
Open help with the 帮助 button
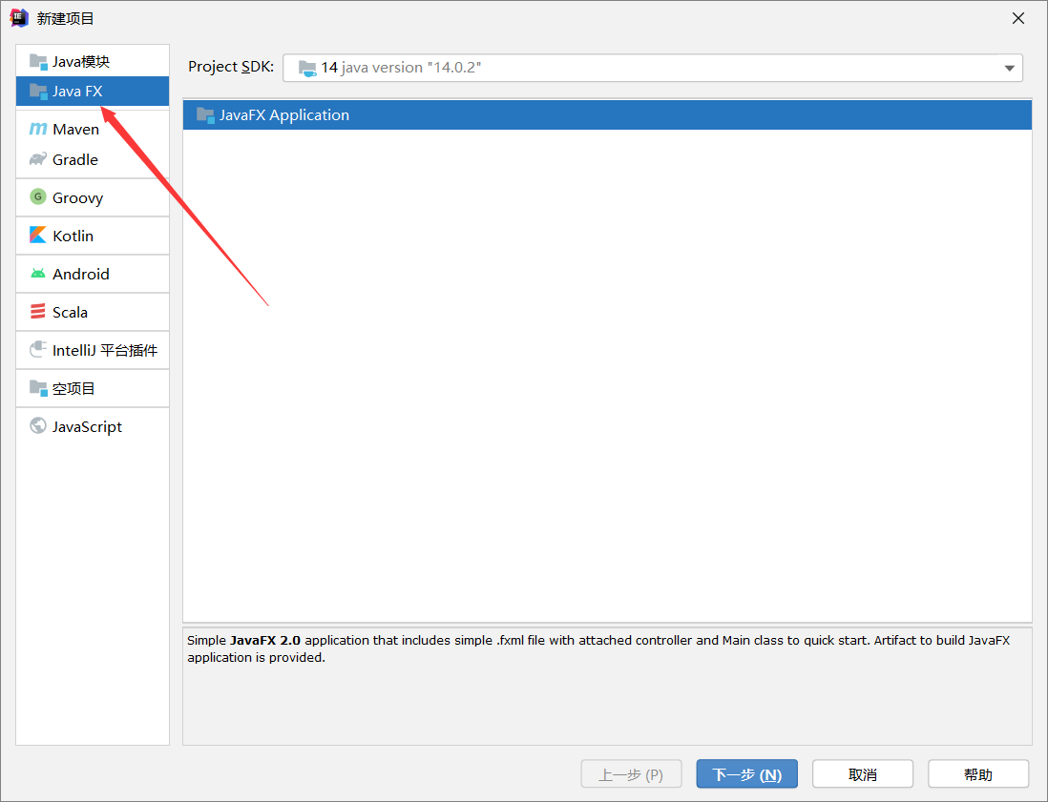pyautogui.click(x=977, y=774)
